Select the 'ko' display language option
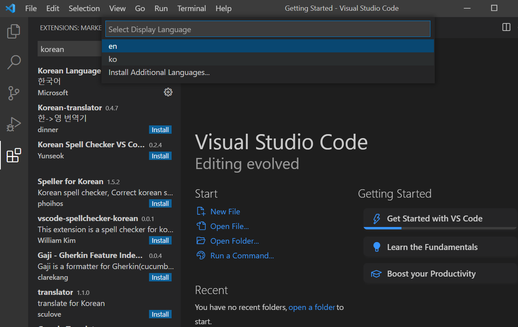The width and height of the screenshot is (518, 327). [268, 59]
